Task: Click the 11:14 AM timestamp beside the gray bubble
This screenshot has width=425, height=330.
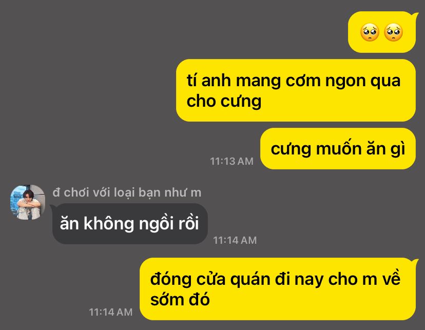Action: click(235, 240)
